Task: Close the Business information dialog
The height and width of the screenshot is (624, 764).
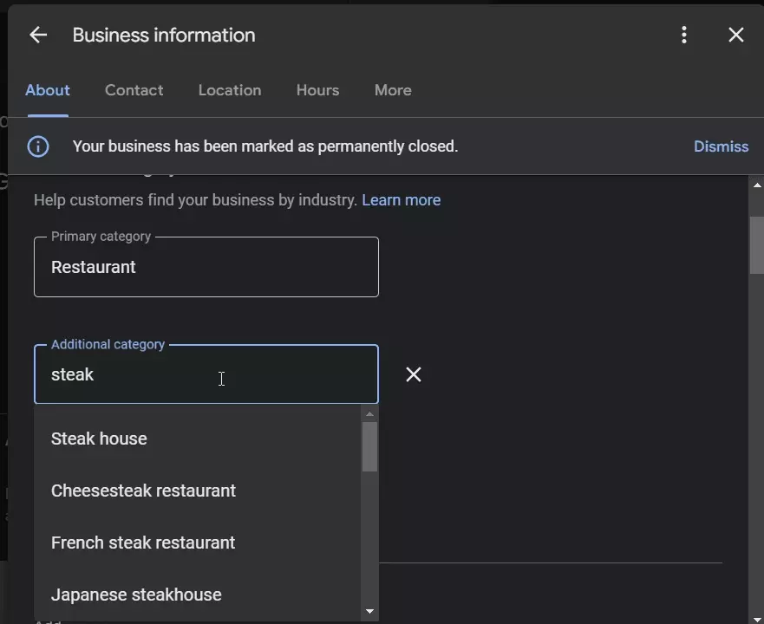Action: (736, 35)
